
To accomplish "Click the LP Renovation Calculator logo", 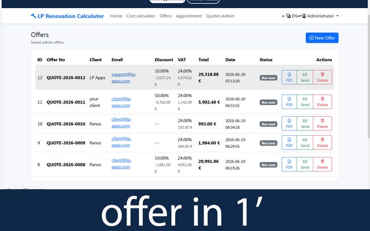I will pos(68,16).
